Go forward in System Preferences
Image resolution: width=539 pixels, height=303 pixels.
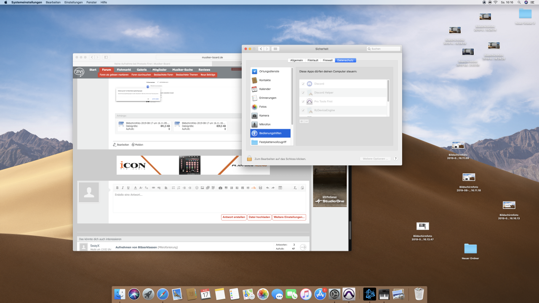[x=267, y=49]
